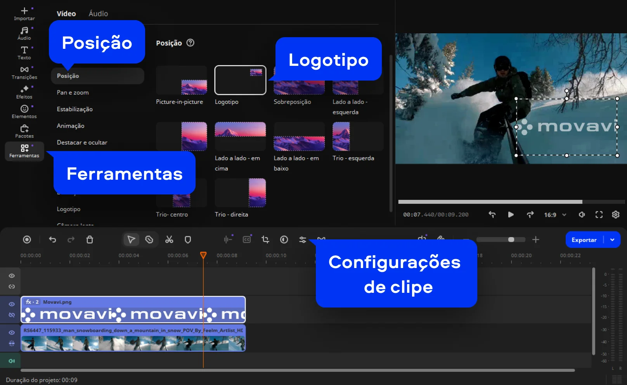Select the arrow selection tool
The height and width of the screenshot is (385, 627).
(x=131, y=240)
